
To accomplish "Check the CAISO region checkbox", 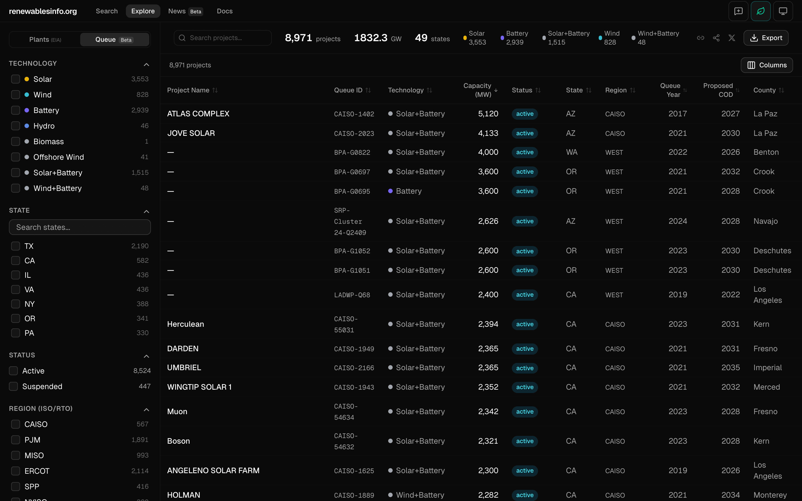I will click(x=16, y=424).
